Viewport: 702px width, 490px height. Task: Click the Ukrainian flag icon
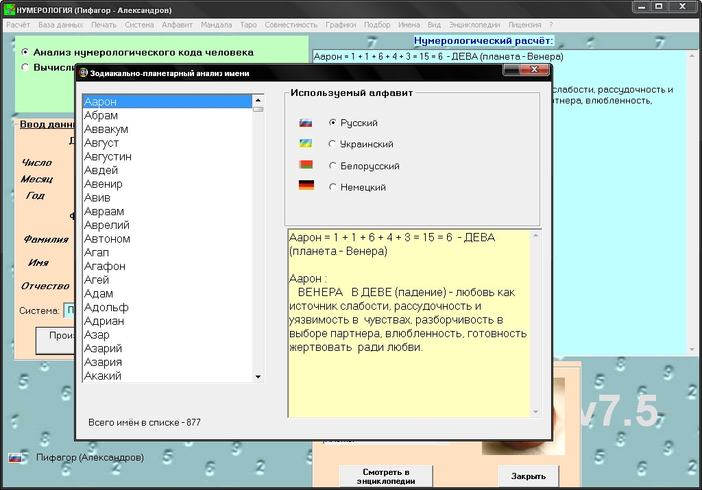click(306, 144)
